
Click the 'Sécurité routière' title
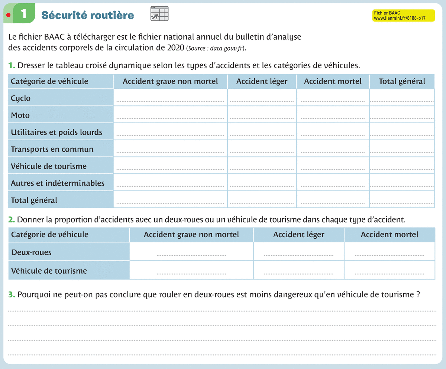(88, 15)
